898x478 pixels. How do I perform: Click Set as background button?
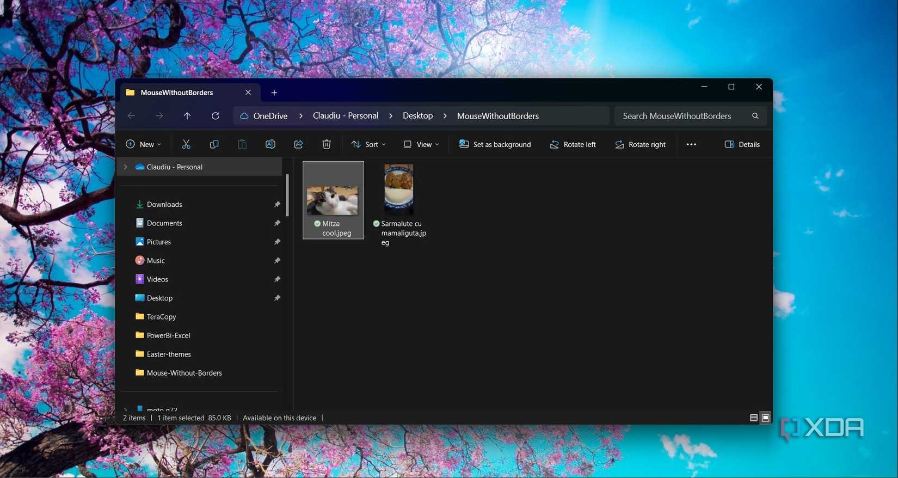click(495, 144)
